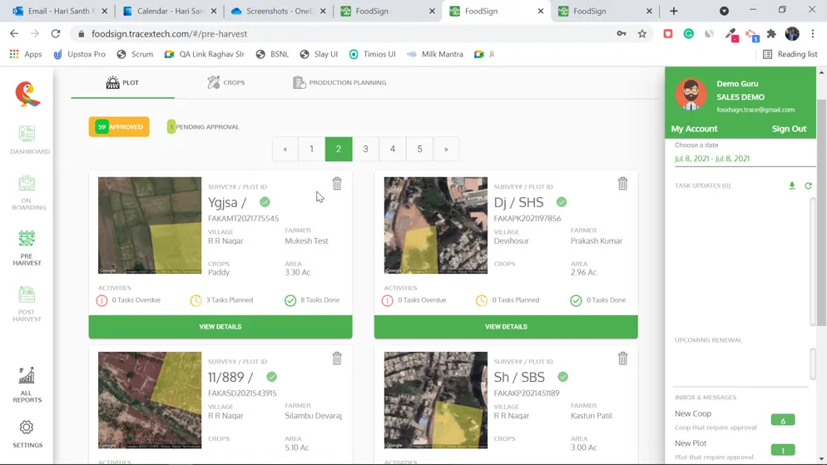
Task: Open the 11/889 plot map thumbnail
Action: (150, 400)
